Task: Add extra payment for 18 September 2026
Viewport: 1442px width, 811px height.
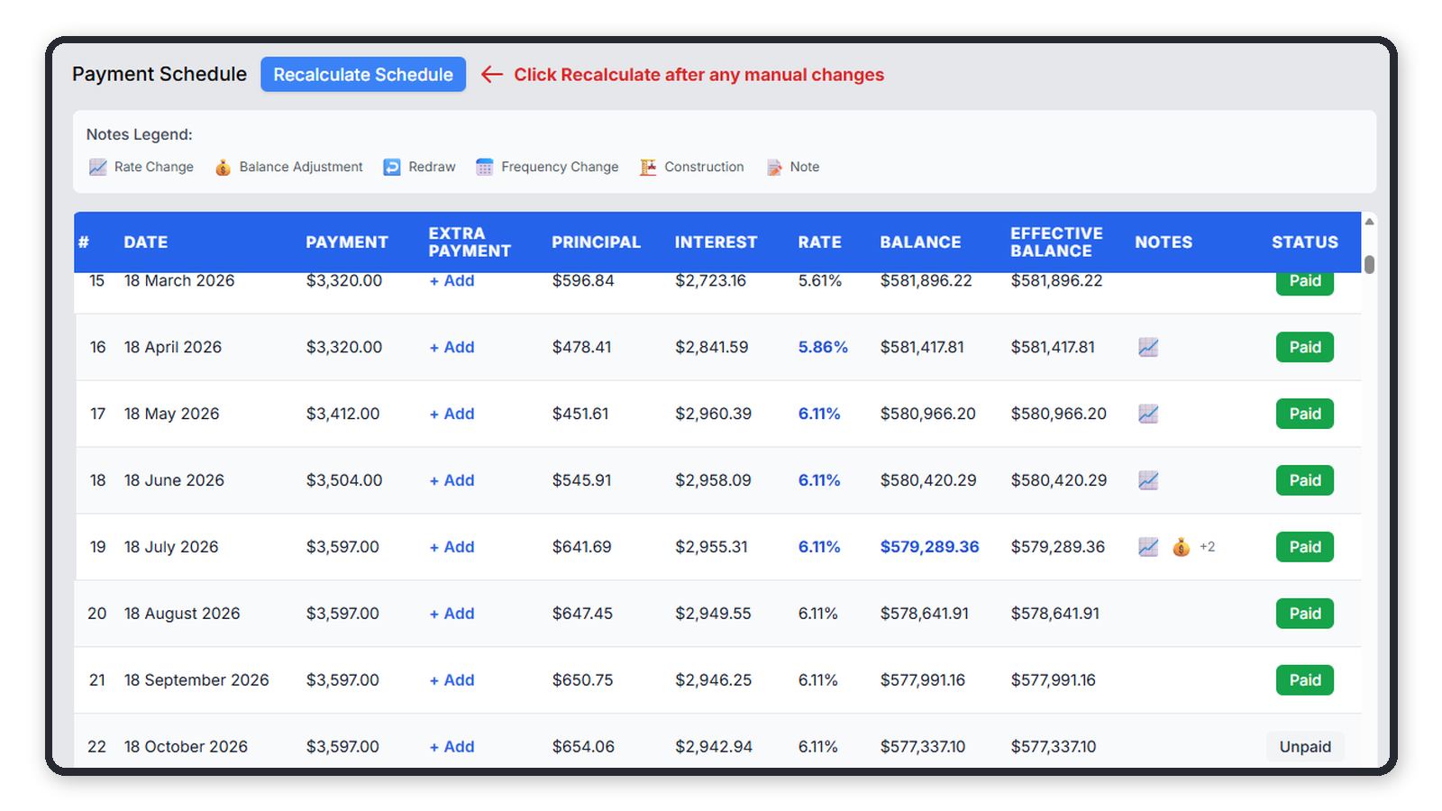Action: coord(452,680)
